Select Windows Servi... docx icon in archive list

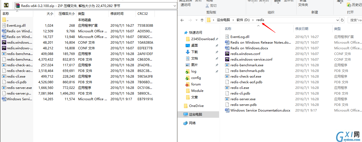click(x=4, y=99)
